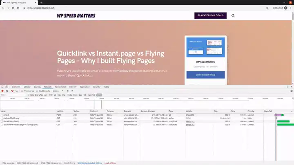
Task: Click the Join Facebook Group button
Action: click(205, 75)
